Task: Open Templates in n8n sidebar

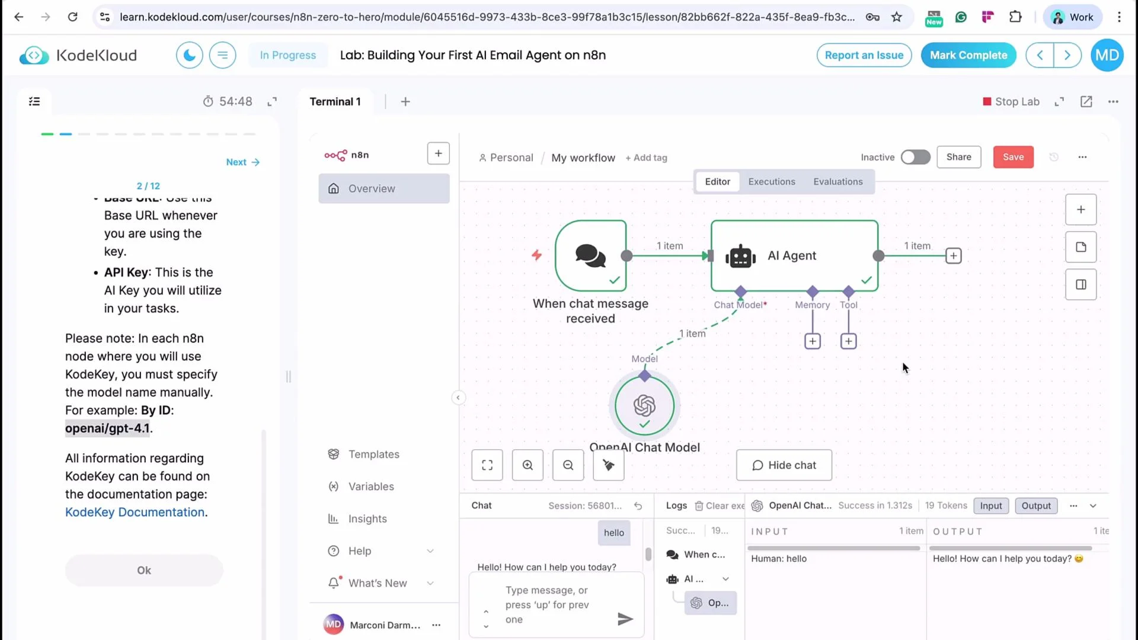Action: 383,455
